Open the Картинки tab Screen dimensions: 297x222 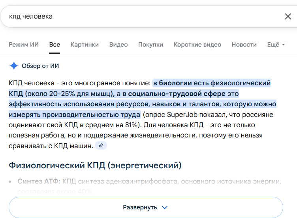(85, 45)
